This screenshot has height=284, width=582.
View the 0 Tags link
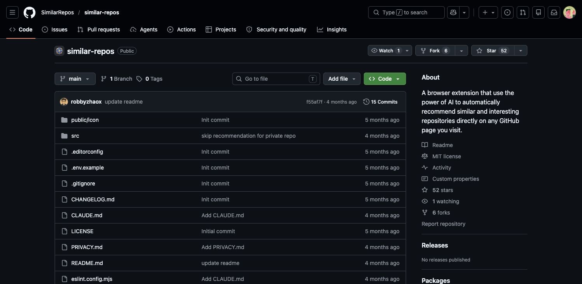(x=150, y=79)
